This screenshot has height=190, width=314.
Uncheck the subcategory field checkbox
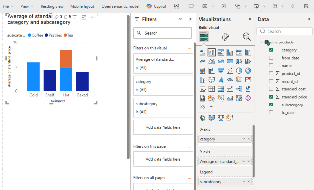pyautogui.click(x=271, y=105)
